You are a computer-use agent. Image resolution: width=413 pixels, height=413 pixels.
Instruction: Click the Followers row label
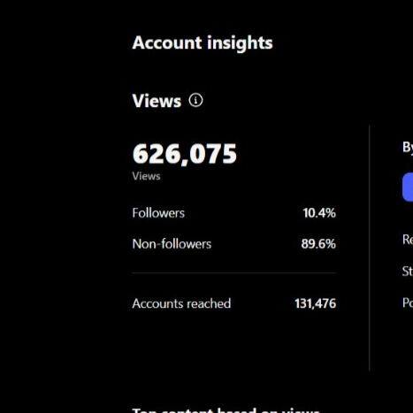(158, 213)
